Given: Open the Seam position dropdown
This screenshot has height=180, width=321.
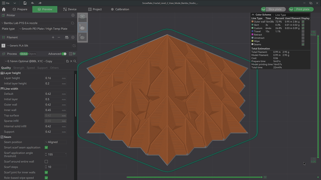Looking at the screenshot, I should click(x=56, y=142).
